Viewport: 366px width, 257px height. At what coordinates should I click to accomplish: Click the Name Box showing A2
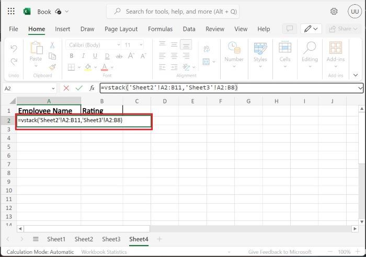click(x=29, y=88)
